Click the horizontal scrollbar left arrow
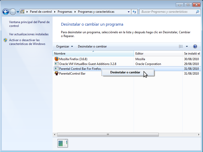 [x=55, y=134]
